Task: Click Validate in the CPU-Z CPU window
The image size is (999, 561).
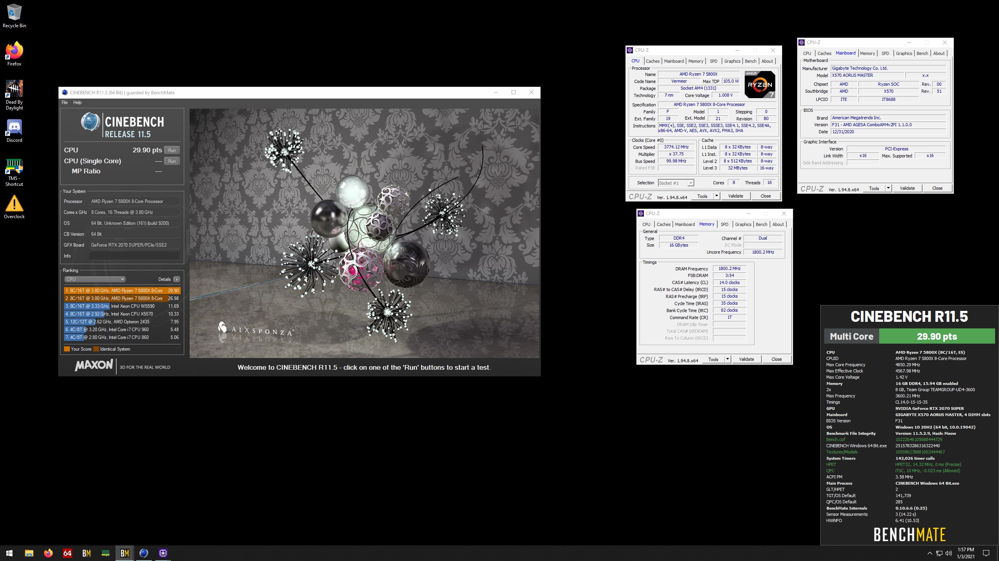Action: point(736,196)
